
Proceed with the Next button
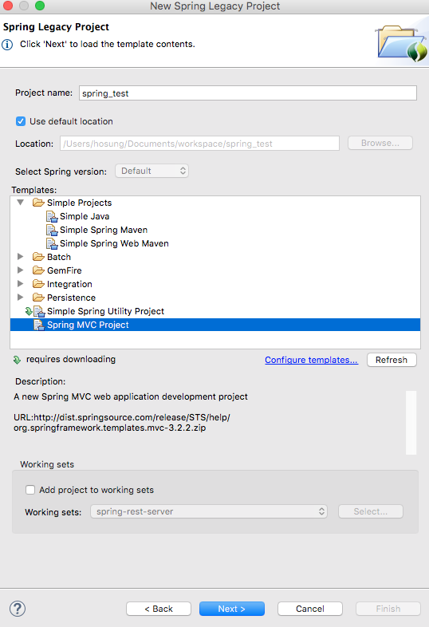coord(232,609)
